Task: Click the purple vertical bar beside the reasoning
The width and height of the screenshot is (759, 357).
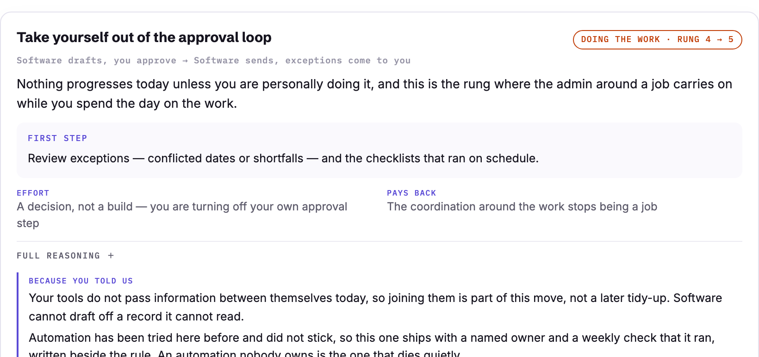Action: 18,314
